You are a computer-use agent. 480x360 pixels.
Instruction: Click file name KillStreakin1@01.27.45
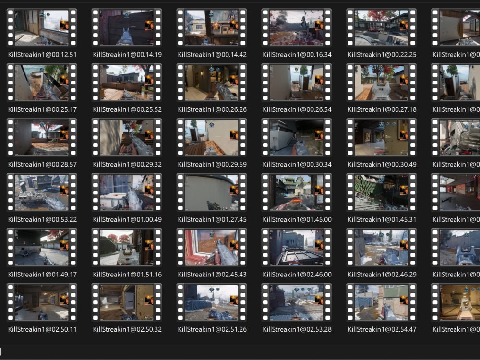pyautogui.click(x=212, y=219)
